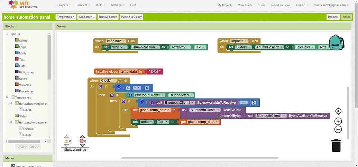The width and height of the screenshot is (358, 167).
Task: Open the Projects menu
Action: pyautogui.click(x=64, y=5)
